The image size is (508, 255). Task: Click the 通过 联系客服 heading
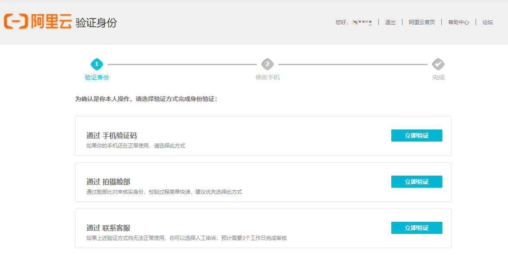(108, 228)
